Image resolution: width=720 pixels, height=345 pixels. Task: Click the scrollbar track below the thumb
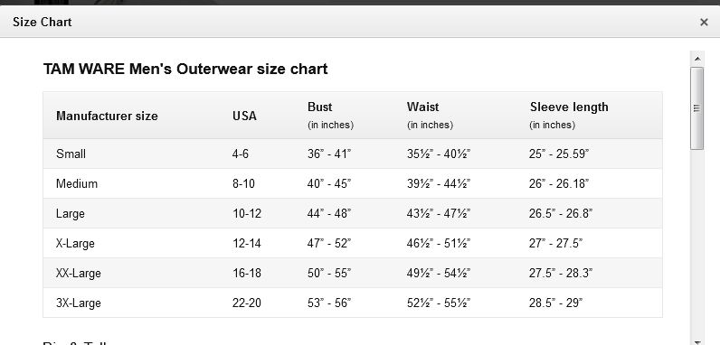click(x=697, y=243)
